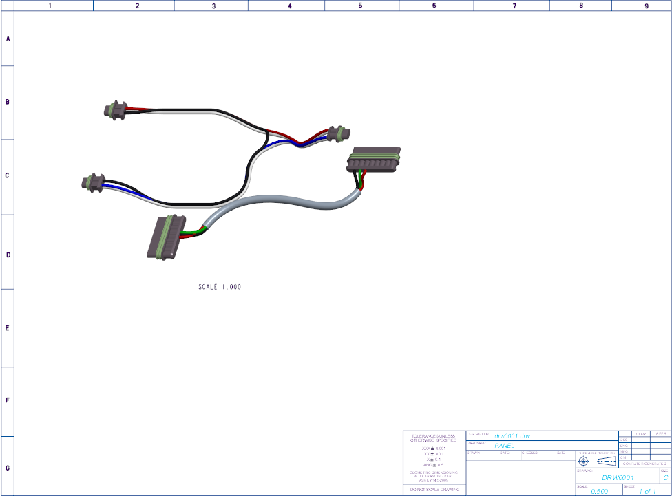Click the "drw0001.drw" description value
The image size is (672, 496).
pyautogui.click(x=512, y=436)
